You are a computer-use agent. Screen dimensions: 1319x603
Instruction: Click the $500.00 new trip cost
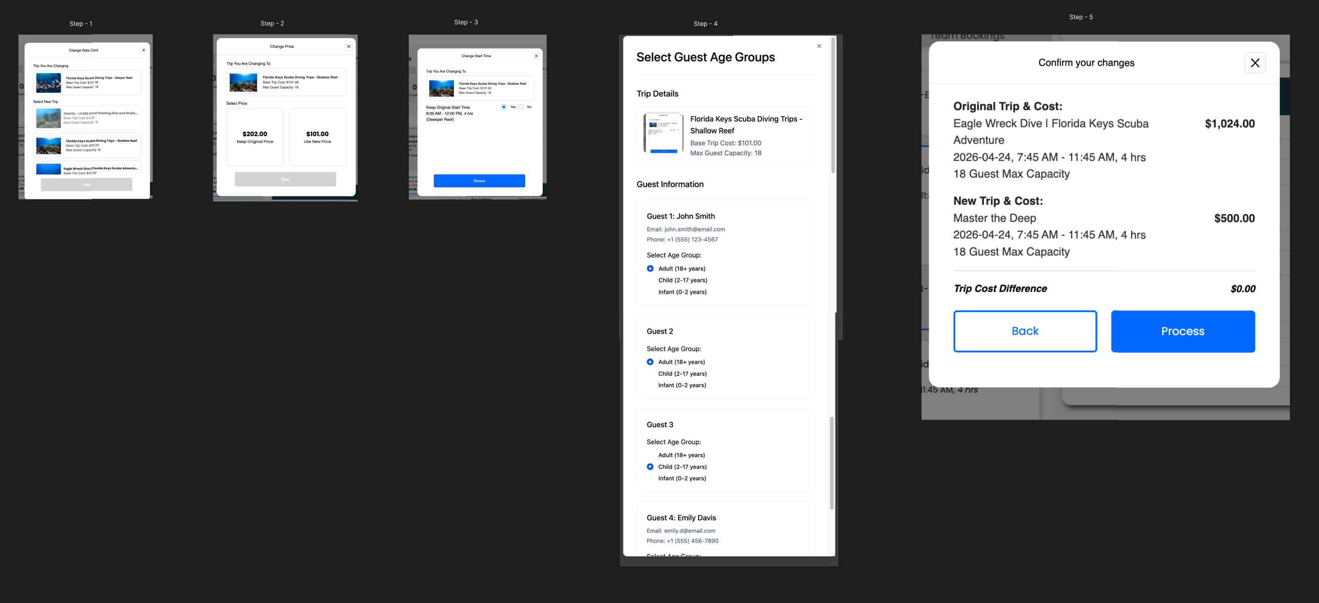coord(1234,218)
